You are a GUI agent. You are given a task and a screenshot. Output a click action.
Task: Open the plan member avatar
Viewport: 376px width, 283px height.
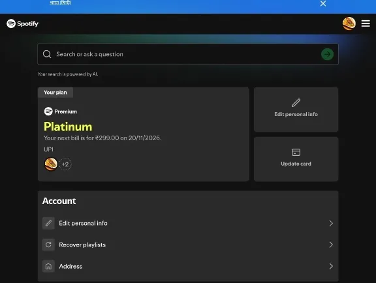[51, 164]
